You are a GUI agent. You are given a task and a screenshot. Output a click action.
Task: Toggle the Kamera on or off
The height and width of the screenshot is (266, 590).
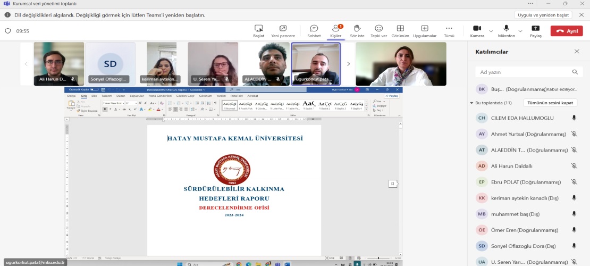(477, 31)
